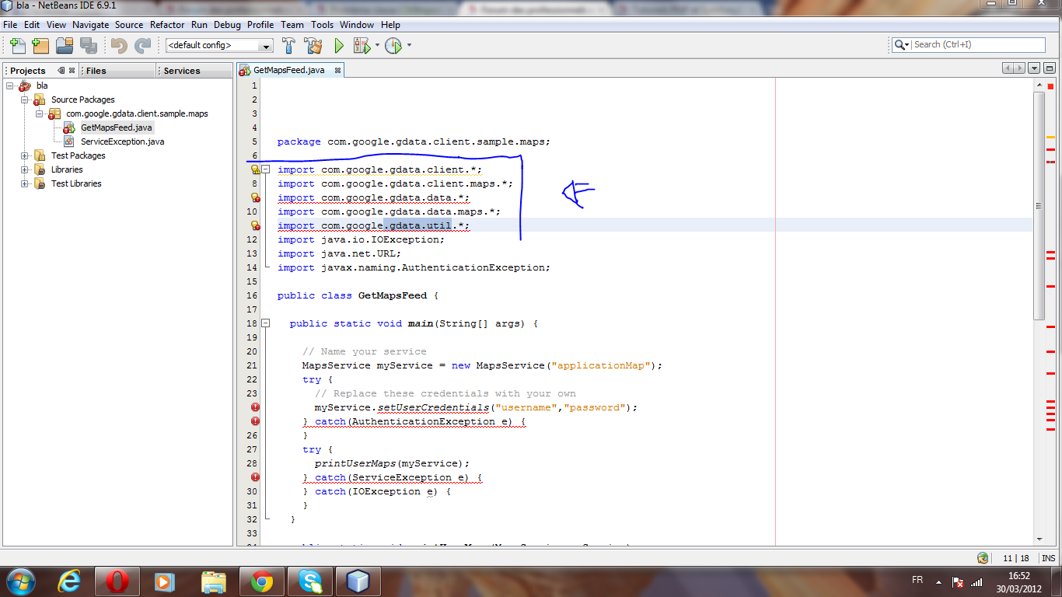
Task: Close the GetMapsFeed.java editor tab
Action: (338, 70)
